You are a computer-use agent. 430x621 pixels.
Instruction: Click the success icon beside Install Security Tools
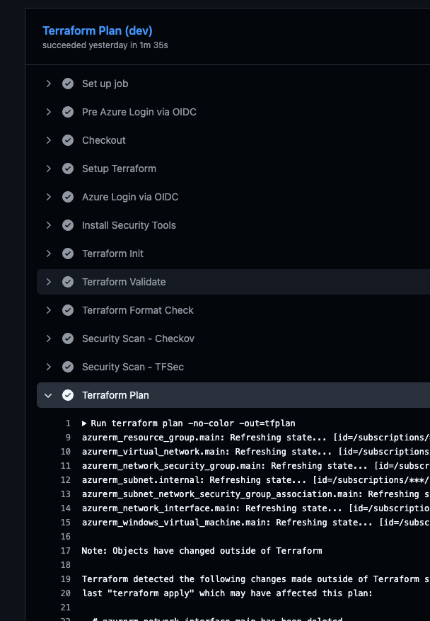(x=68, y=225)
